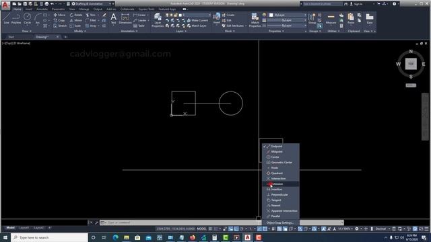Toggle Intersection object snap
This screenshot has height=242, width=431.
(278, 179)
